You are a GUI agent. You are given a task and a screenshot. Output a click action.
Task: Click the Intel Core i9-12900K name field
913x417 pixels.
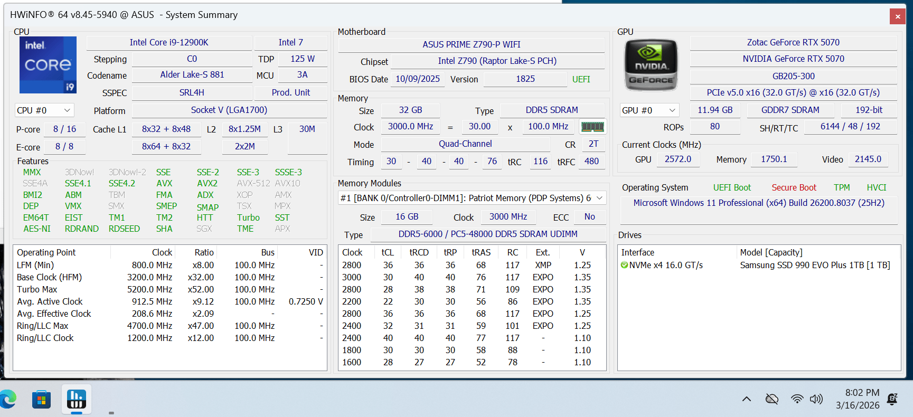click(169, 42)
